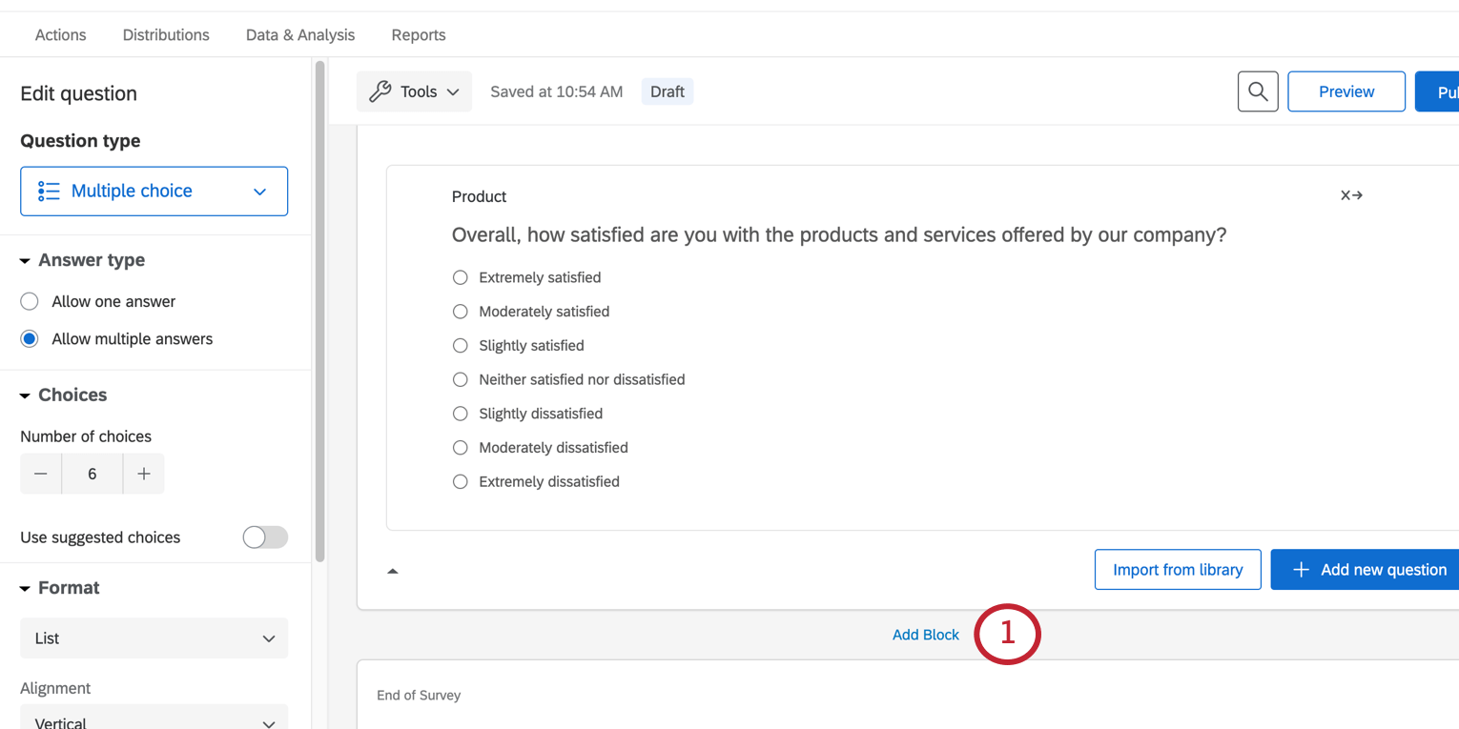The image size is (1459, 729).
Task: Choose Extremely satisfied radio option
Action: (461, 277)
